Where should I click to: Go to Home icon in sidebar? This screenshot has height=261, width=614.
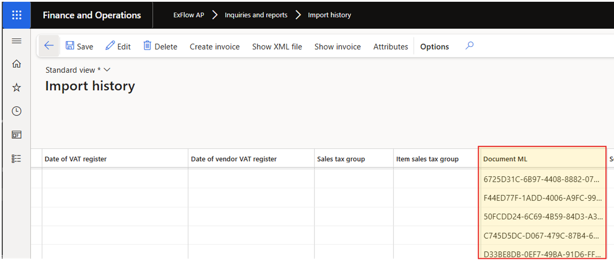[16, 64]
